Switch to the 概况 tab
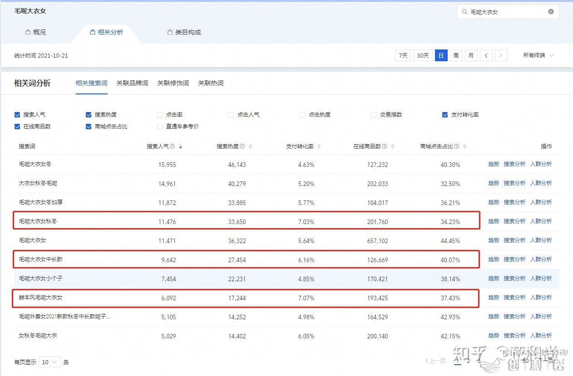The height and width of the screenshot is (376, 573). (35, 32)
